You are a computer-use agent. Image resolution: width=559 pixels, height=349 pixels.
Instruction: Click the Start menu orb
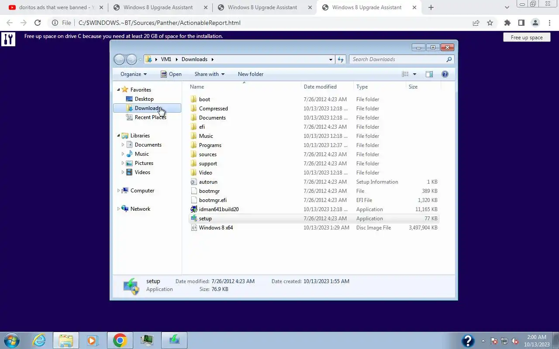tap(11, 340)
